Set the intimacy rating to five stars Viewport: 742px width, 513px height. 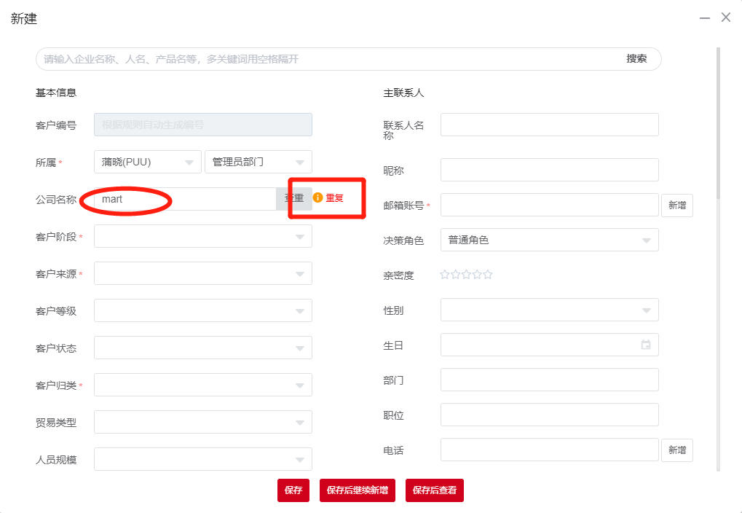(488, 275)
